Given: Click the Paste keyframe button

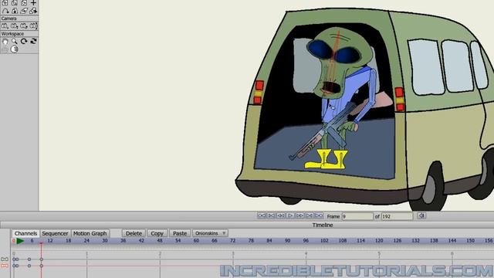Looking at the screenshot, I should [180, 233].
